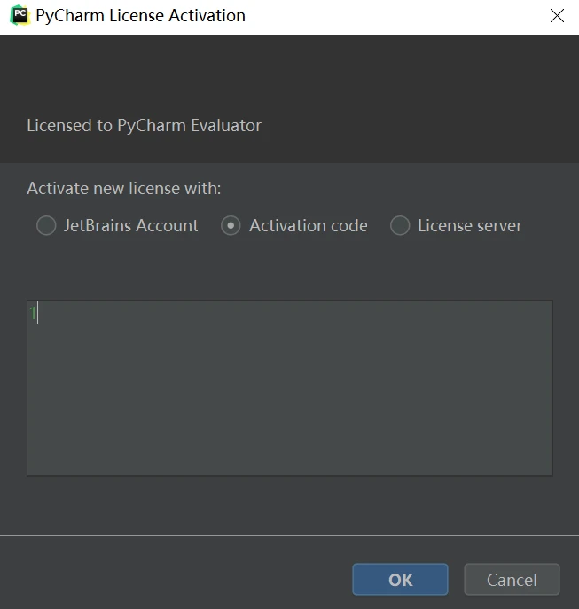Viewport: 579px width, 609px height.
Task: Place cursor at start of activation code field
Action: click(x=40, y=313)
